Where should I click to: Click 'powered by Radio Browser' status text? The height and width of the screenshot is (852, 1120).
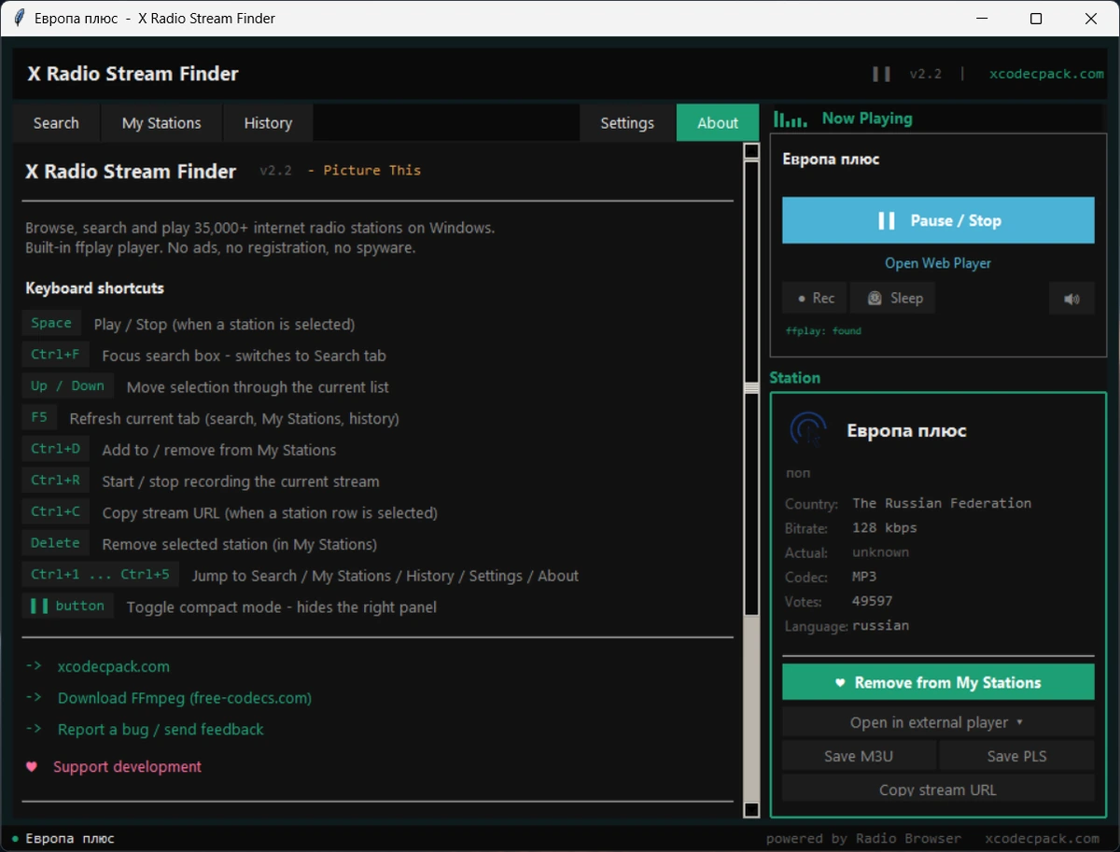point(861,838)
